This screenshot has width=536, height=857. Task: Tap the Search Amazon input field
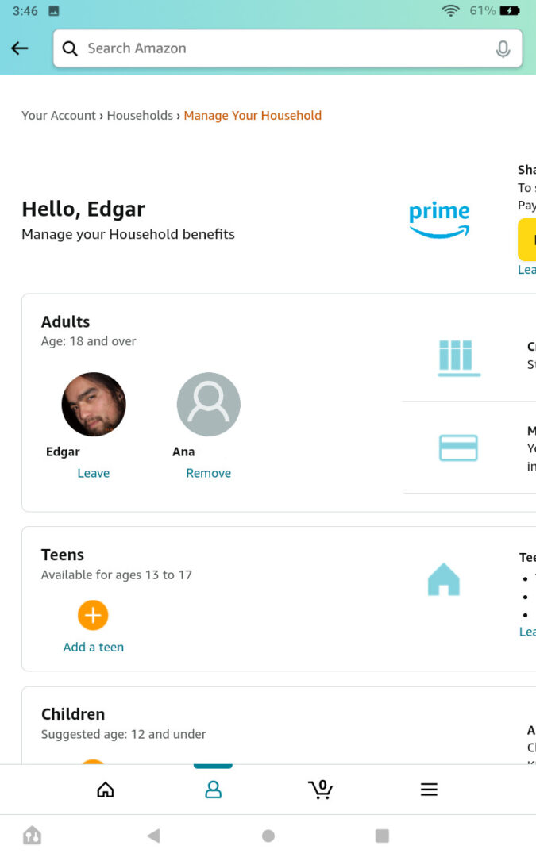click(238, 48)
